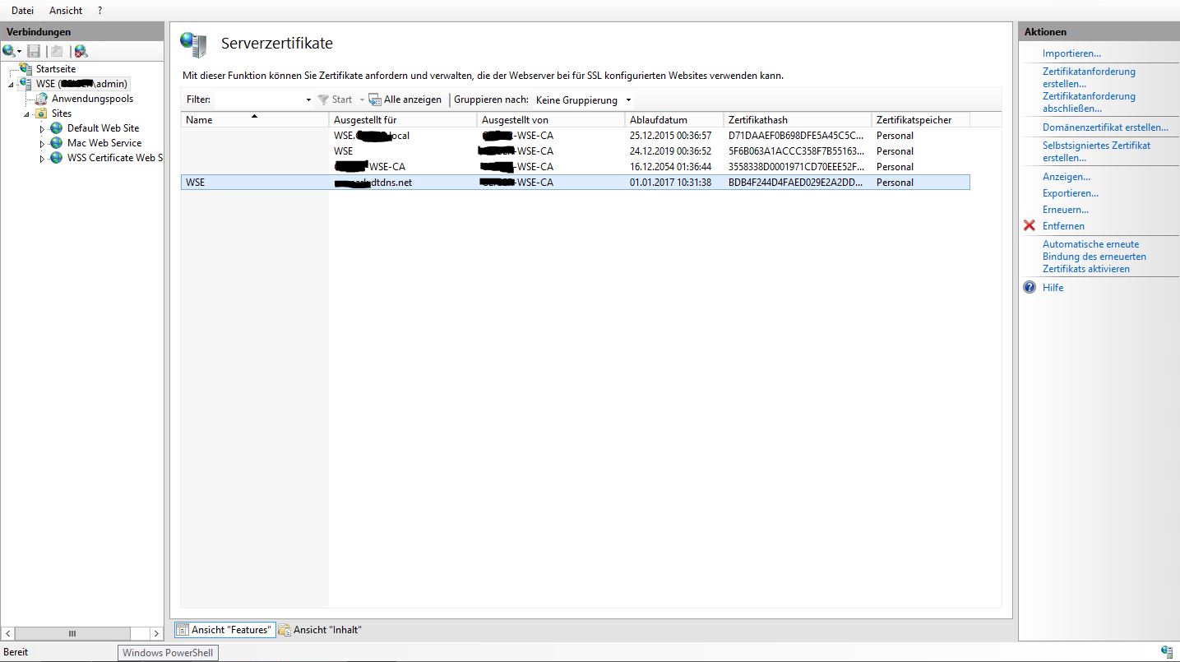Select the WSE server node
Screen dimensions: 1180x662
click(81, 84)
